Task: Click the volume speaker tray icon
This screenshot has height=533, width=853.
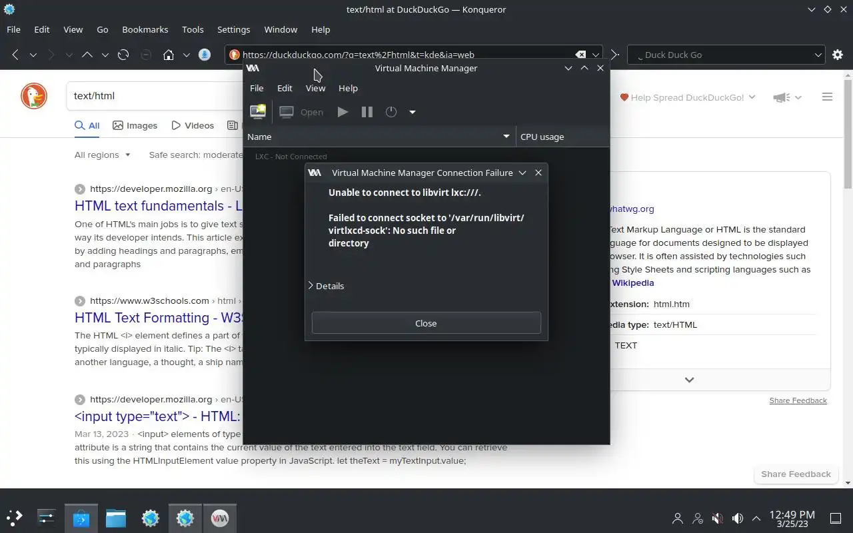Action: point(737,518)
